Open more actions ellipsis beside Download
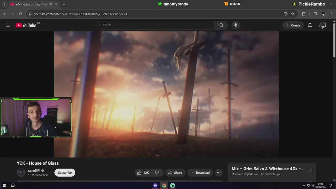This screenshot has height=189, width=336. [x=219, y=172]
